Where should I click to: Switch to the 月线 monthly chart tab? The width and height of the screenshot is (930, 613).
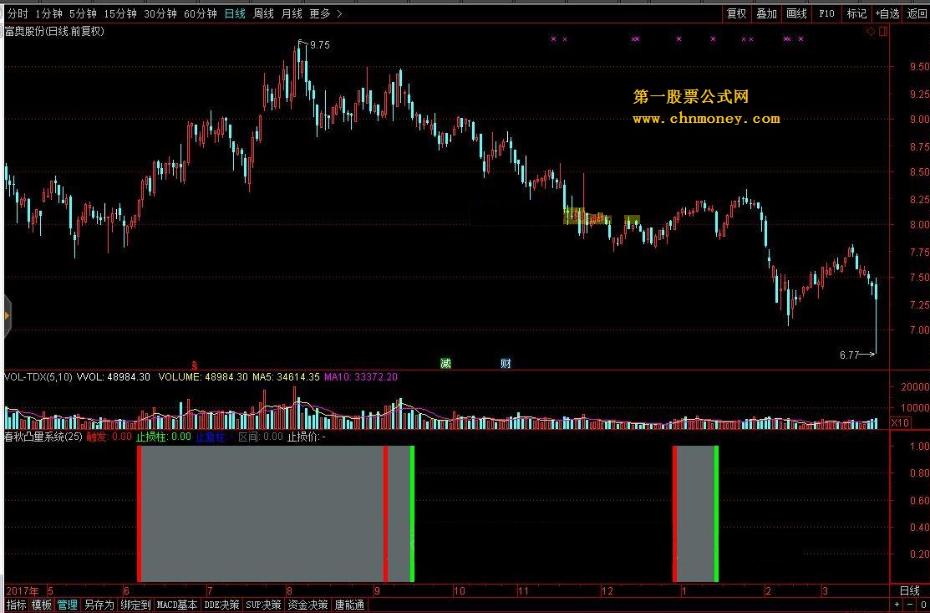point(292,13)
